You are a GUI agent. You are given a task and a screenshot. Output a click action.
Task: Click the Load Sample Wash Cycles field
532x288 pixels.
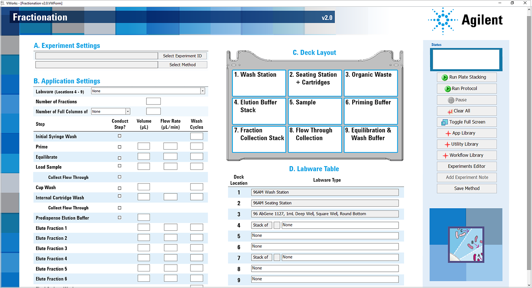[197, 167]
